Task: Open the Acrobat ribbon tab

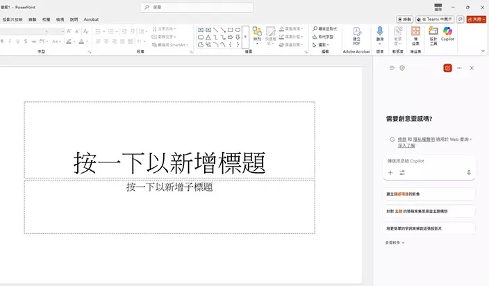Action: coord(91,20)
